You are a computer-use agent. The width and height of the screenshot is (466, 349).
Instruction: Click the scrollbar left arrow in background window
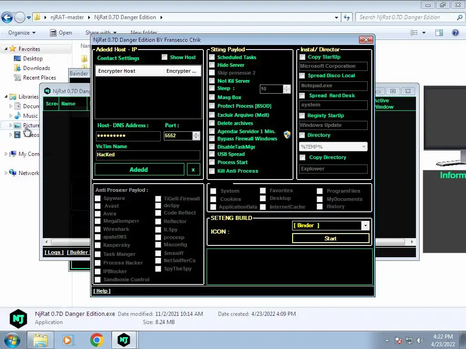pos(46,242)
